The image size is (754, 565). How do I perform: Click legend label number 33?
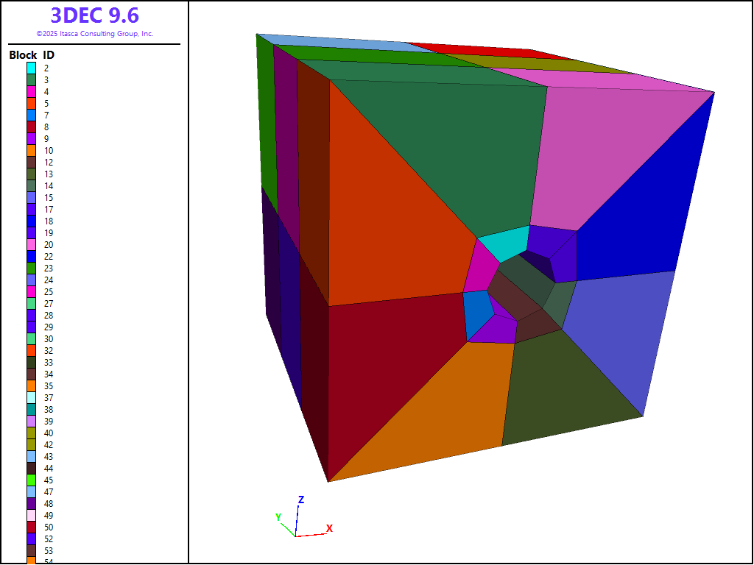[47, 362]
